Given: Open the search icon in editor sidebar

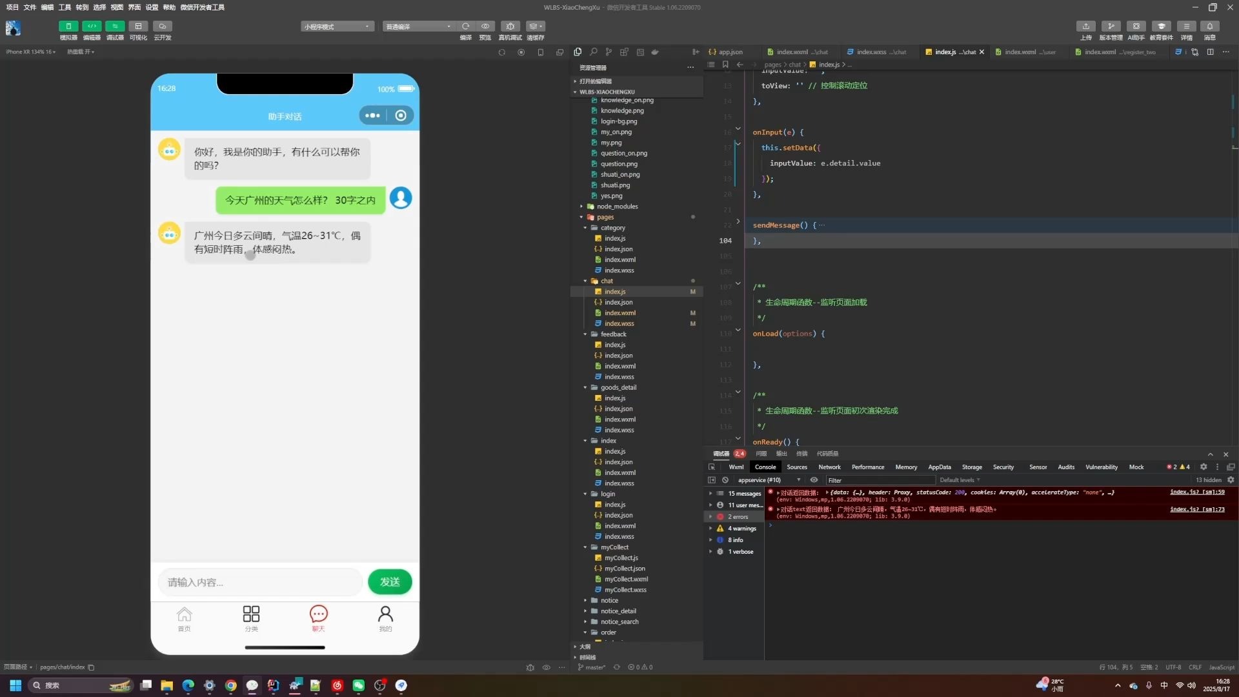Looking at the screenshot, I should pos(593,52).
